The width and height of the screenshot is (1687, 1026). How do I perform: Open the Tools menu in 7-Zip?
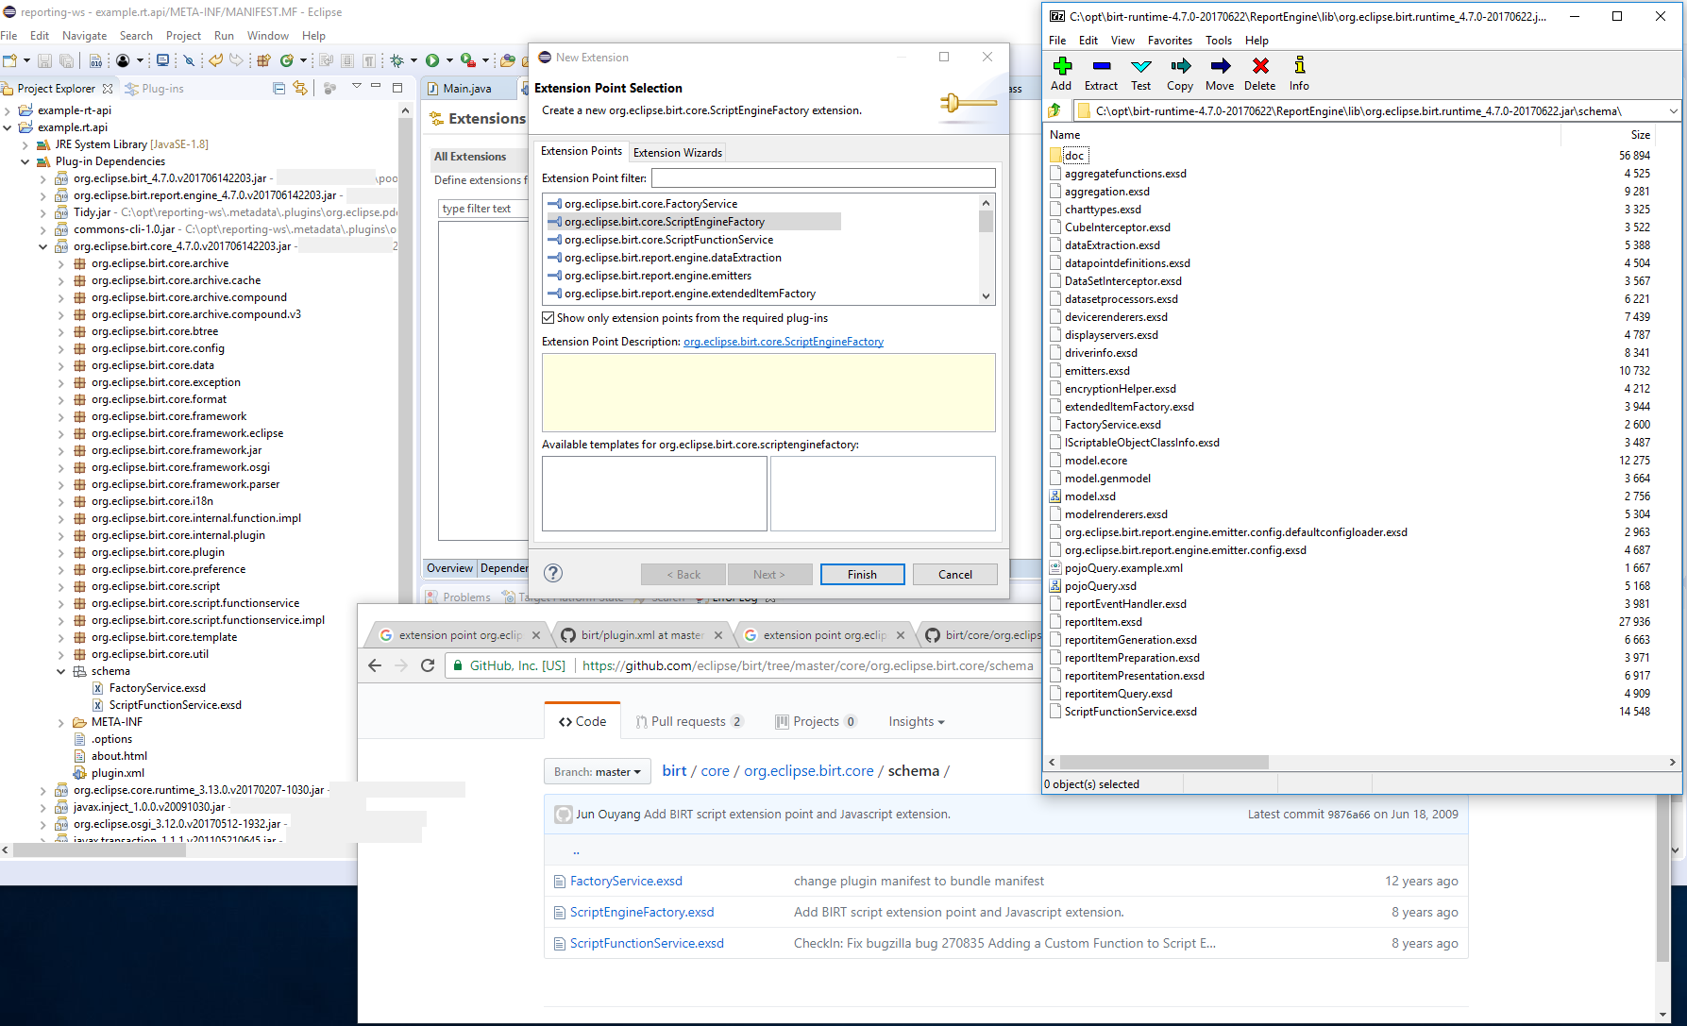[1219, 41]
